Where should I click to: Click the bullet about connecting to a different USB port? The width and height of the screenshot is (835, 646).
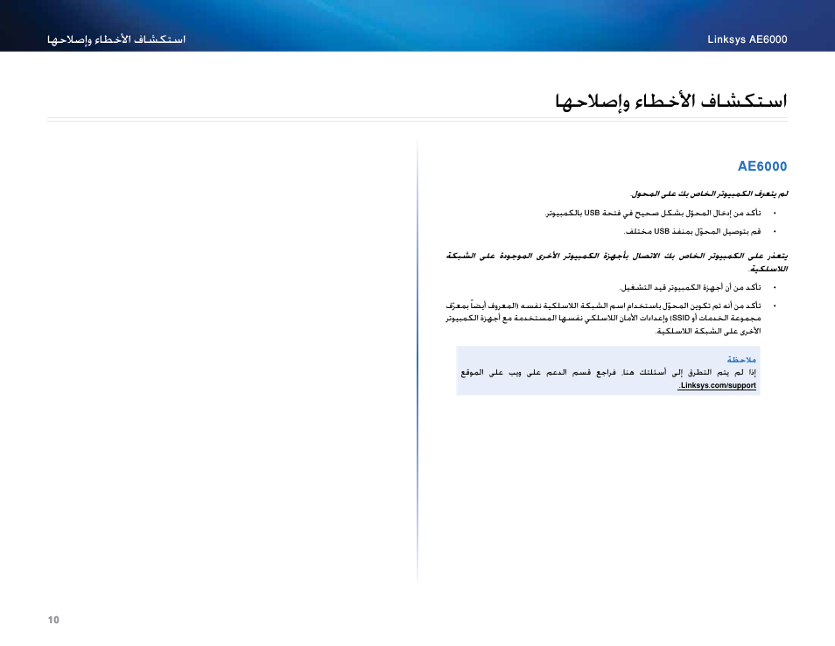click(x=692, y=231)
